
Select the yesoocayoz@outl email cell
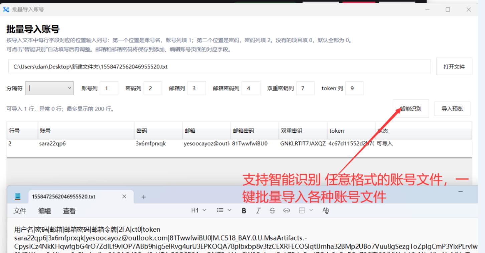click(x=206, y=144)
